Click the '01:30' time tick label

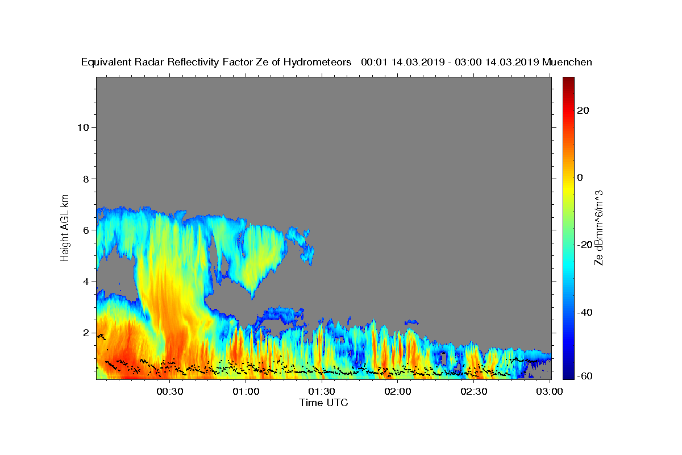(x=322, y=391)
